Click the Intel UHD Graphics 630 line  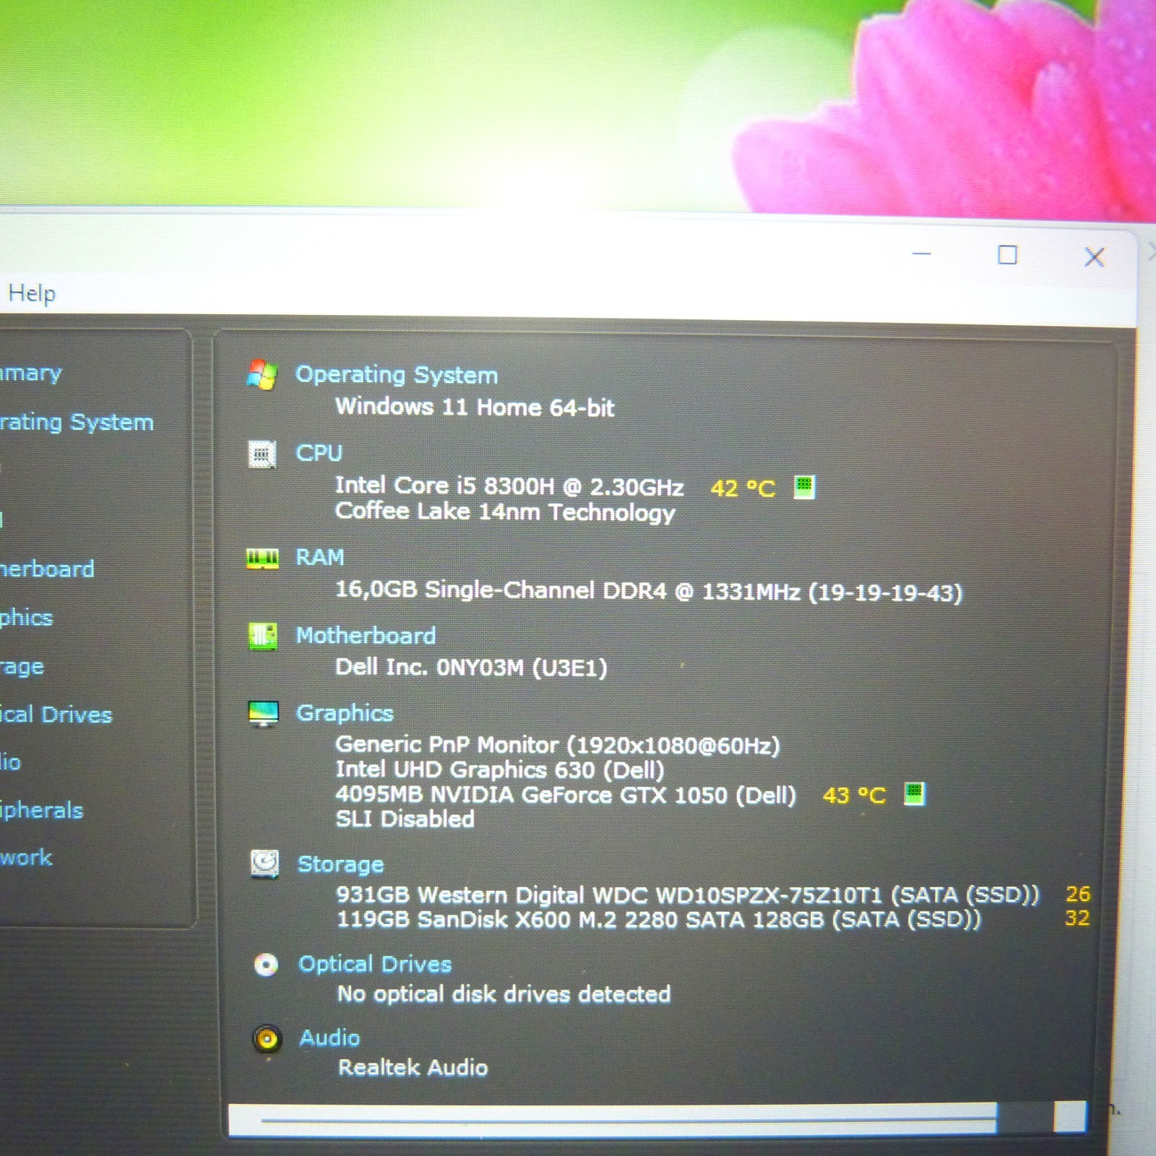pos(499,770)
